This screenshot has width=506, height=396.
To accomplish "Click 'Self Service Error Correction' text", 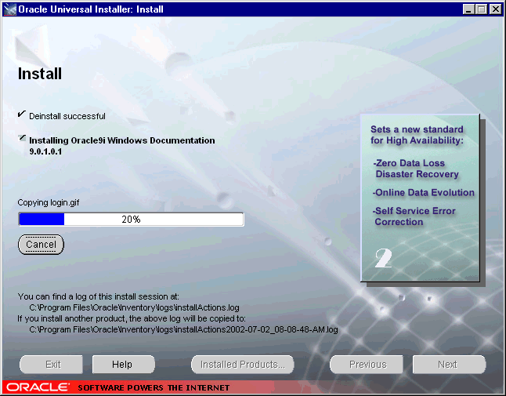I will pyautogui.click(x=414, y=216).
